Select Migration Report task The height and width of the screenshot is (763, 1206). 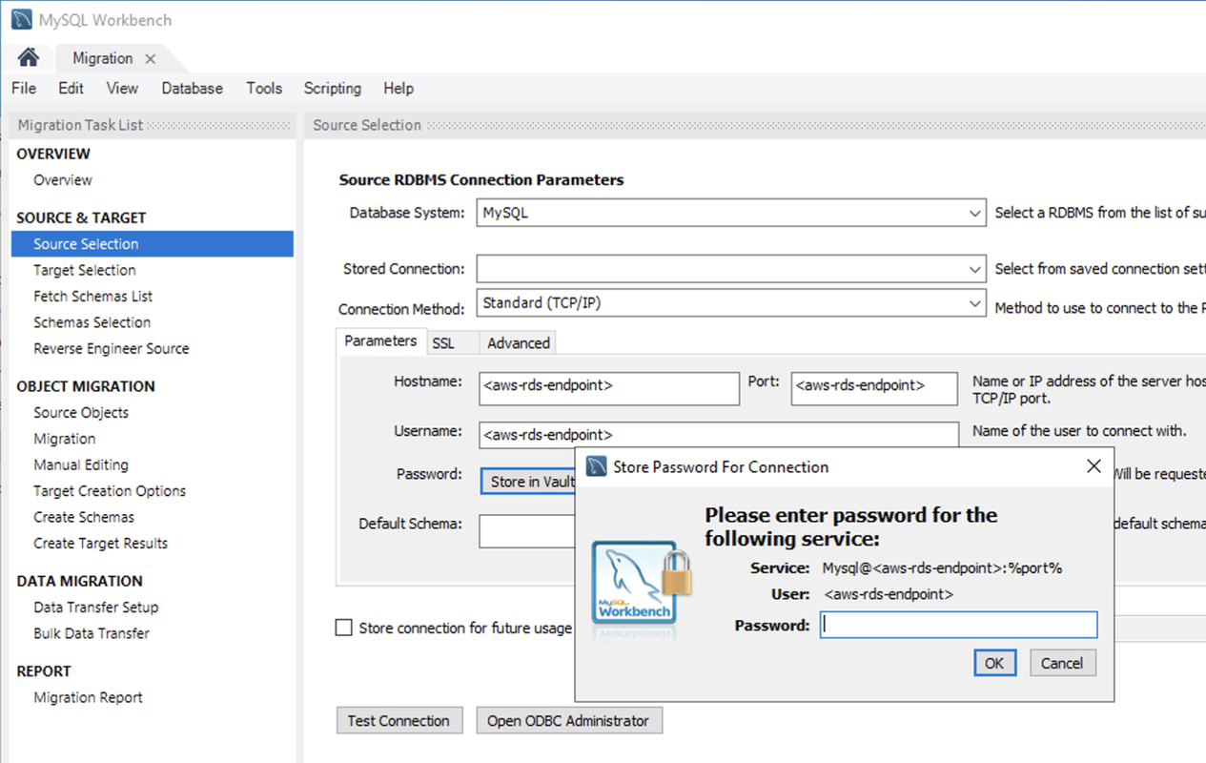[88, 697]
